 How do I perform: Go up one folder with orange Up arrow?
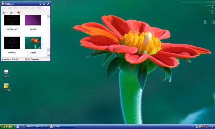click(x=19, y=12)
